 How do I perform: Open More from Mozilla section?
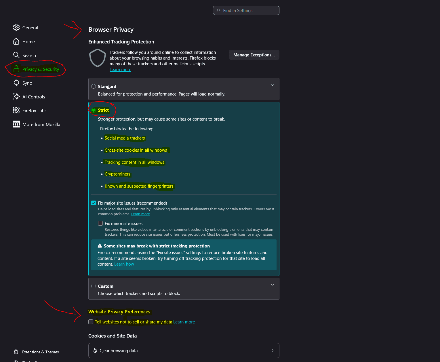click(41, 124)
